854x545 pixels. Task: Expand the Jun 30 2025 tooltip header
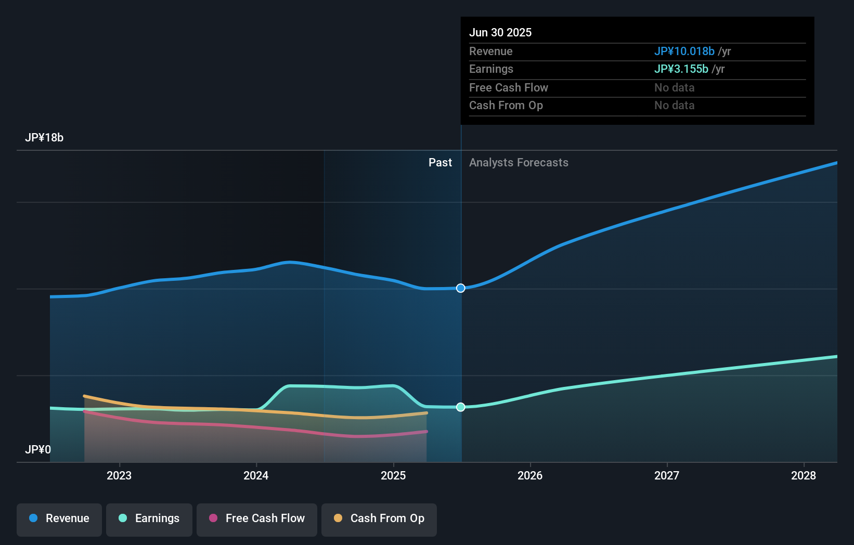[x=500, y=32]
